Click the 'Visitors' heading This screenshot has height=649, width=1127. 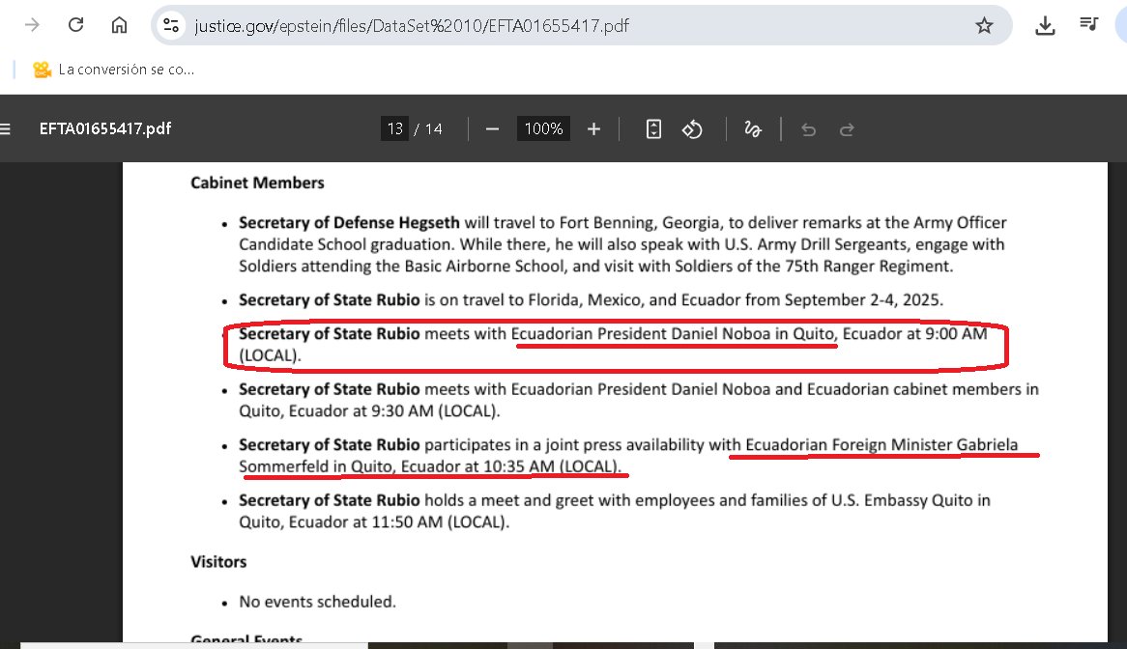(x=218, y=562)
